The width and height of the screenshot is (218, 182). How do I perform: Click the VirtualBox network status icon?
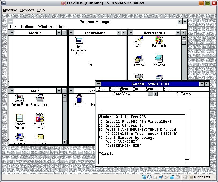pos(161,177)
